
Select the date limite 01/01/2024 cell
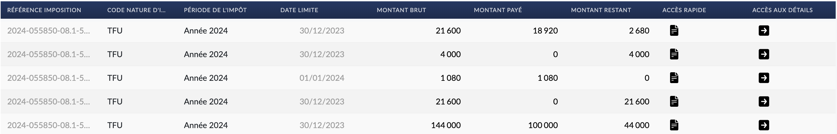coord(322,78)
